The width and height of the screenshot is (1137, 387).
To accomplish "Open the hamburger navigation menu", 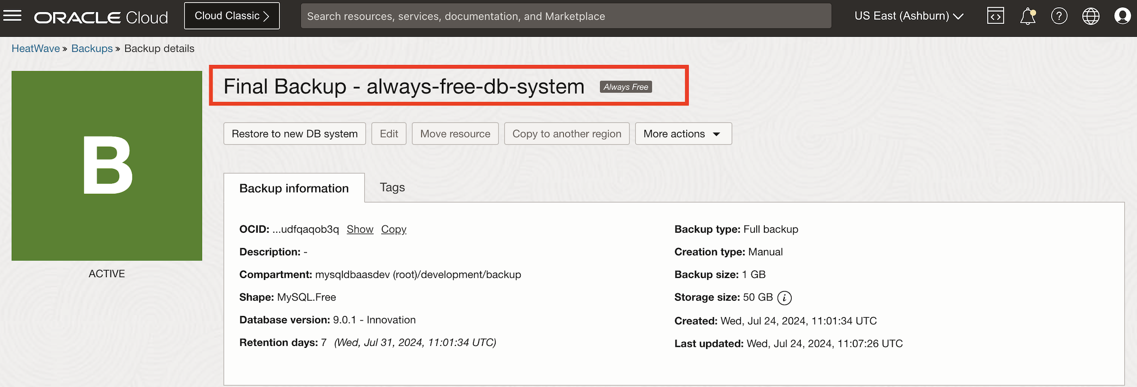I will tap(12, 16).
